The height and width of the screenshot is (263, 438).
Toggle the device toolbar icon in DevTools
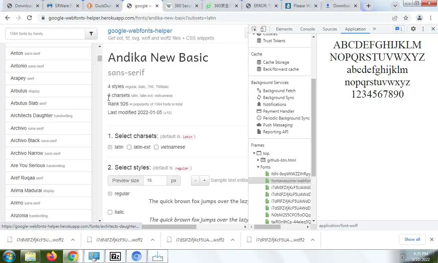point(263,29)
